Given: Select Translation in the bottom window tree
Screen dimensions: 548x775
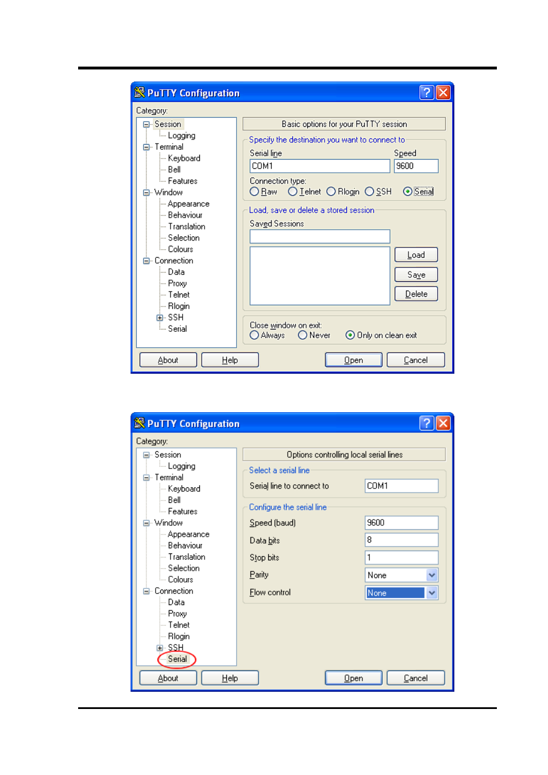Looking at the screenshot, I should 187,557.
